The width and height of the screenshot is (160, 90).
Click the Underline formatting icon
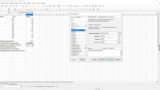point(23,9)
